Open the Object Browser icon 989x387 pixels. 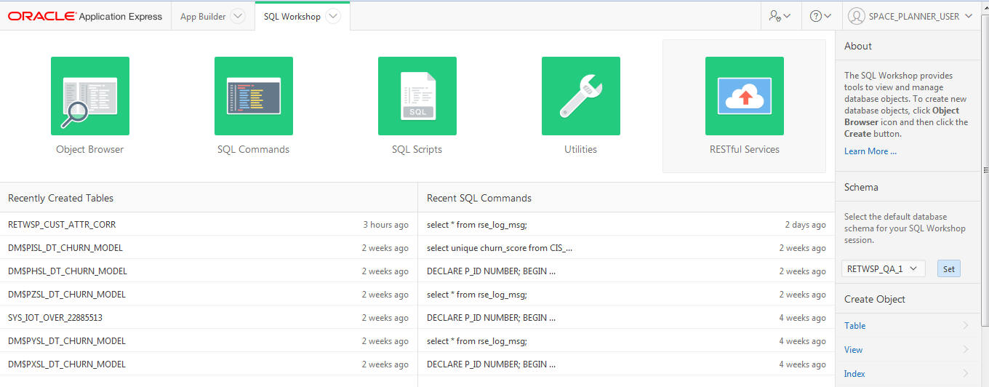[x=90, y=96]
